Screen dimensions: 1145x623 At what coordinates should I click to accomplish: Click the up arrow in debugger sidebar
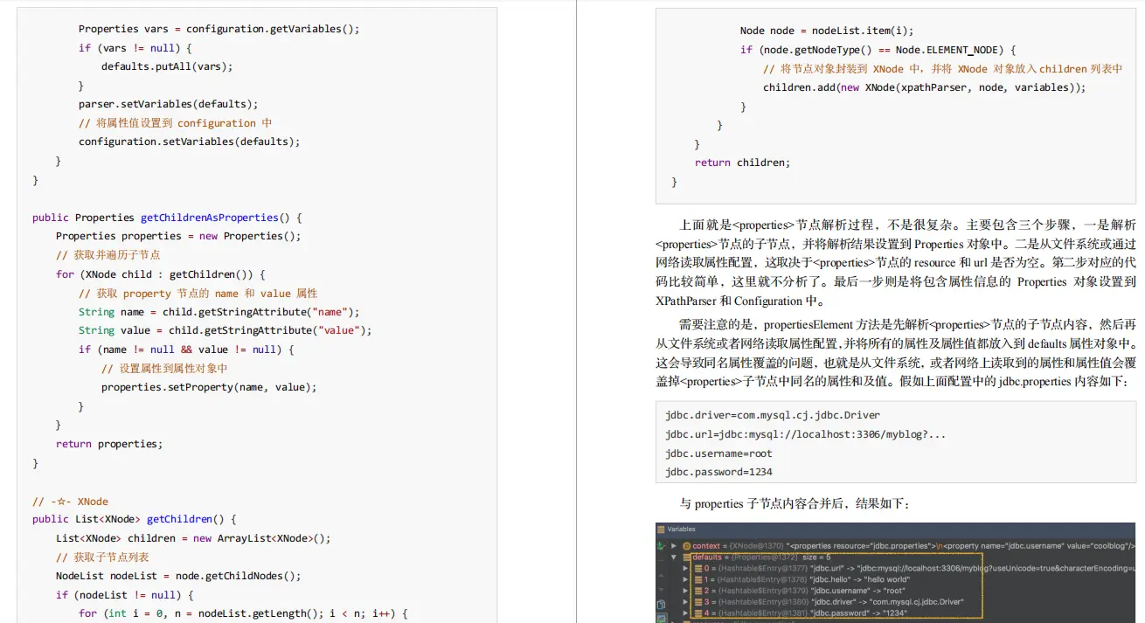(x=661, y=576)
